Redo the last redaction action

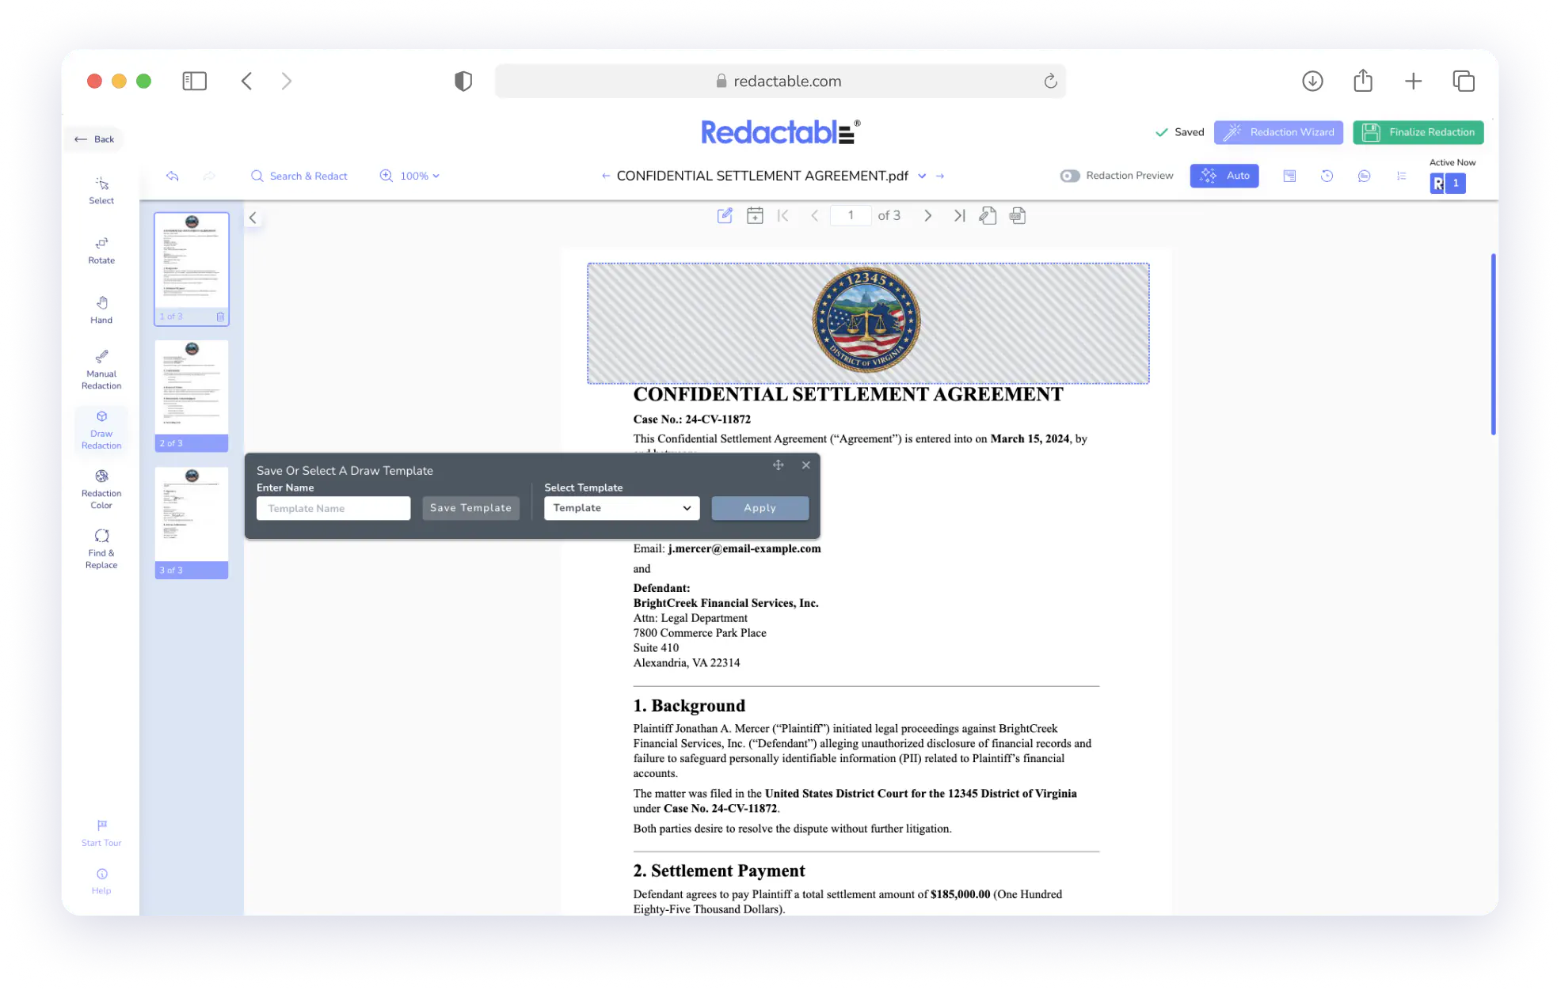(x=209, y=176)
